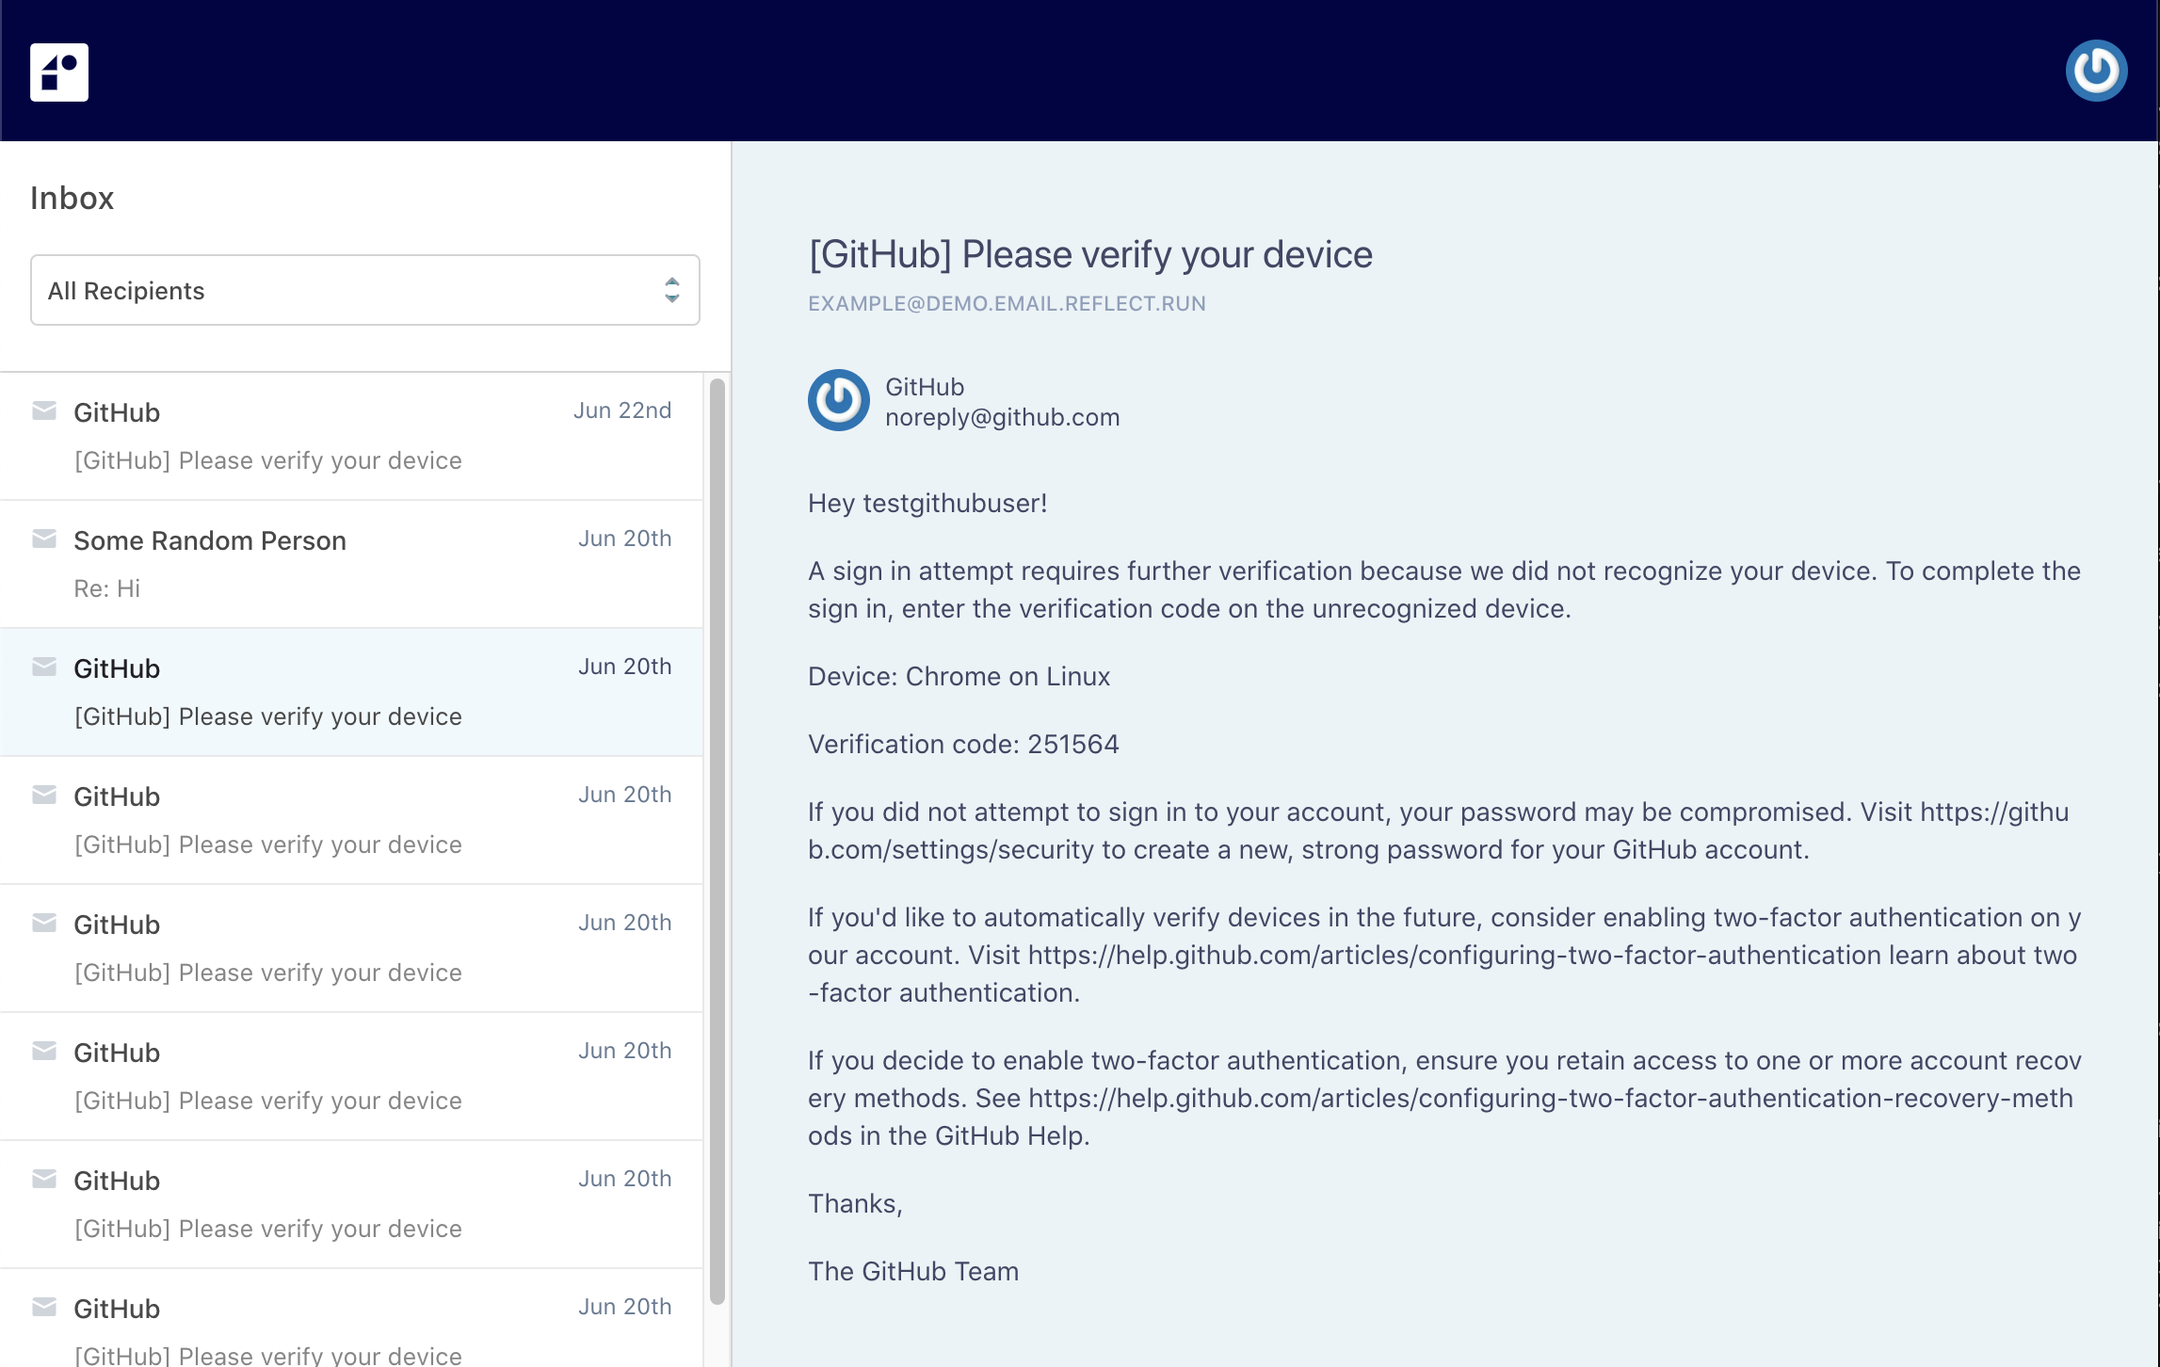
Task: Click the 'Verification code: 251564' line
Action: pos(963,744)
